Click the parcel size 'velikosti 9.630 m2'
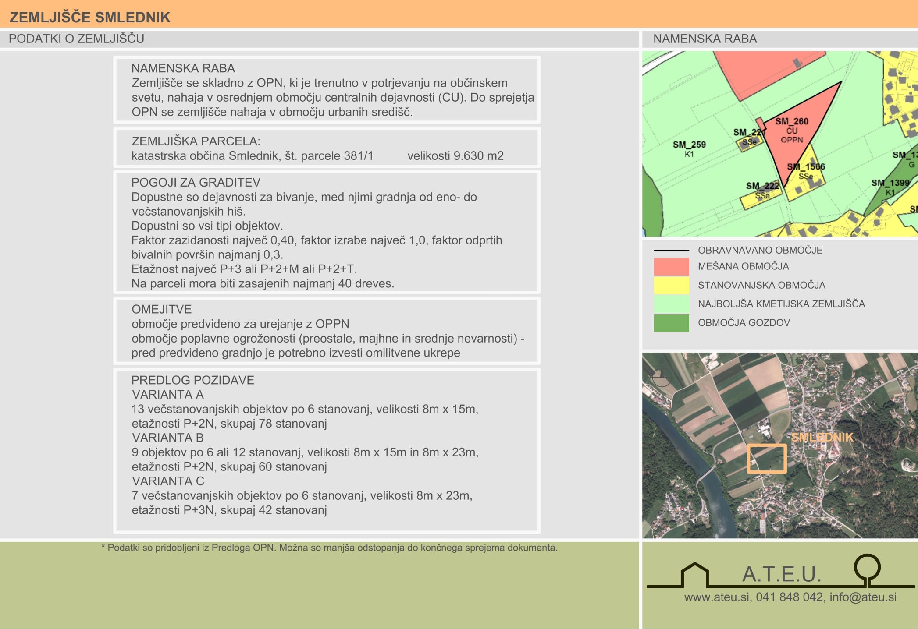918x629 pixels. click(x=455, y=156)
